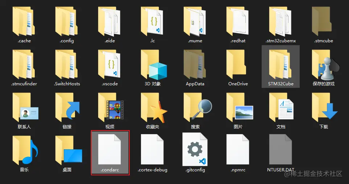Select the 链接 links folder icon
Viewport: 349px width, 184px height.
67,108
